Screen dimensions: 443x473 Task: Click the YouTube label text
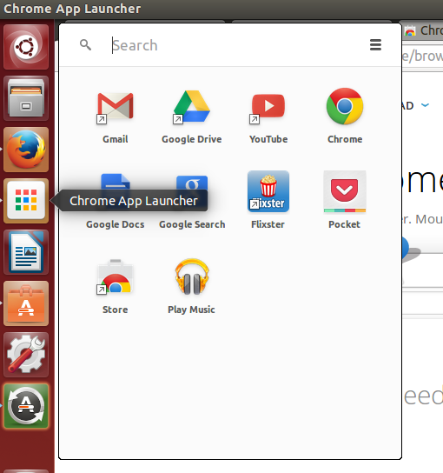coord(268,139)
